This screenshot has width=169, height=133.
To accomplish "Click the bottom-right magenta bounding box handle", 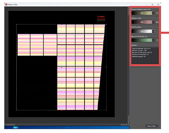I will click(x=106, y=110).
